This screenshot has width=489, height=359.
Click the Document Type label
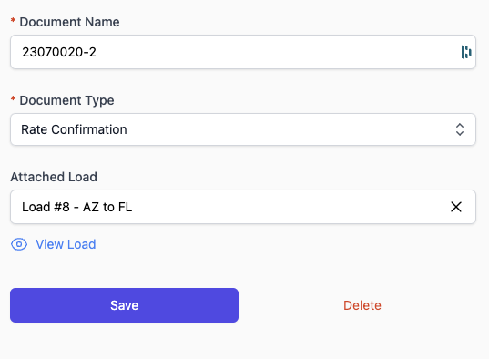pos(66,100)
